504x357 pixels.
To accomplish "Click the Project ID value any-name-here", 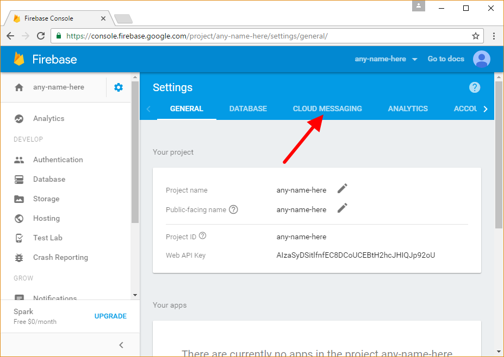I will point(301,237).
